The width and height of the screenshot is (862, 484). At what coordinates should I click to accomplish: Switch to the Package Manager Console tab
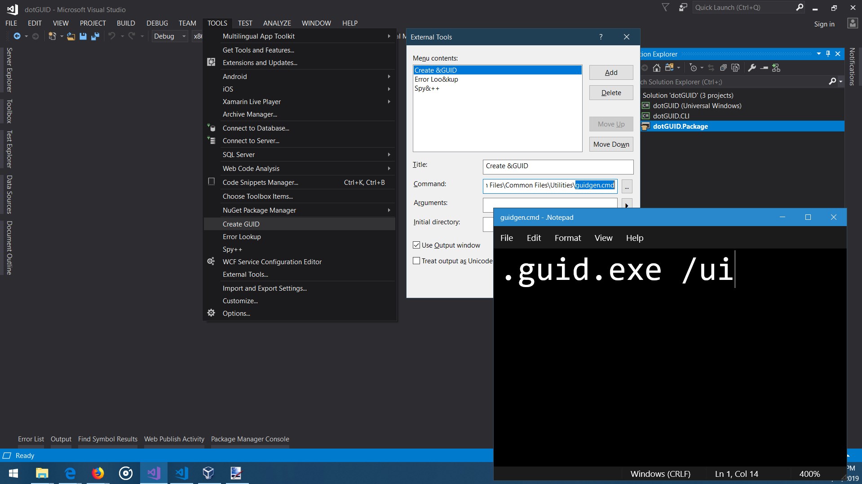pos(250,439)
